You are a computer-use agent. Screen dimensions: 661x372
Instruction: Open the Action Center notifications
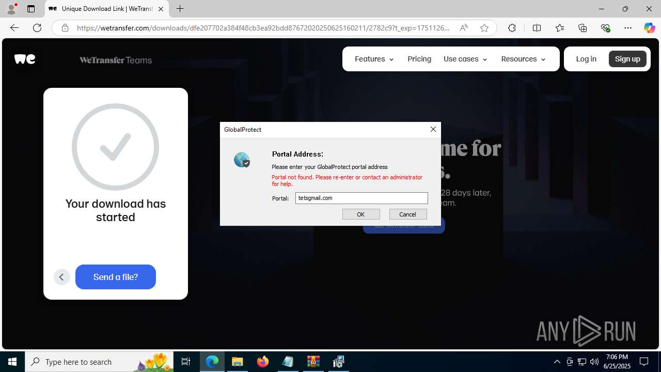click(x=644, y=362)
